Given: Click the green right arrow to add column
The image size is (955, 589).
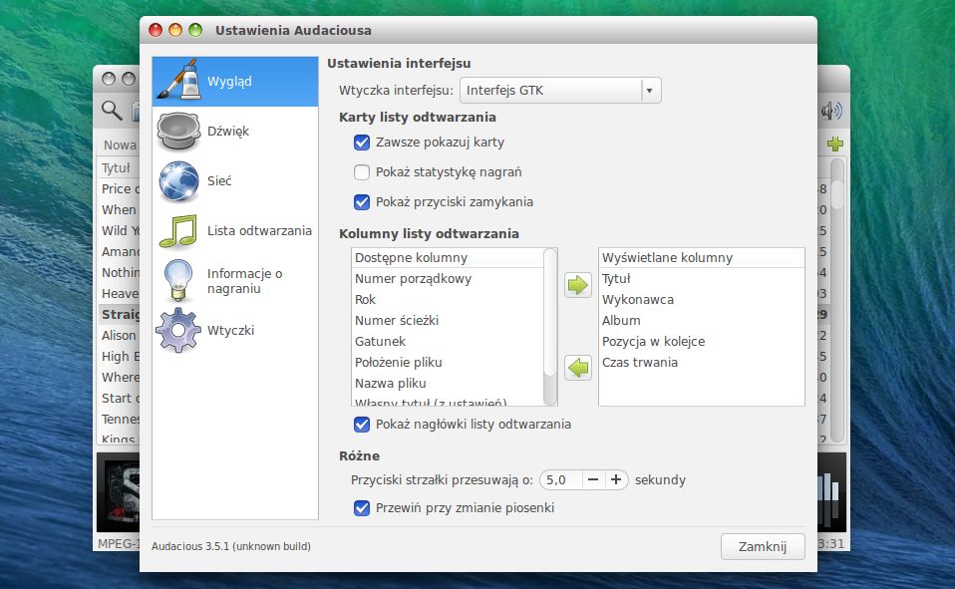Looking at the screenshot, I should coord(577,285).
